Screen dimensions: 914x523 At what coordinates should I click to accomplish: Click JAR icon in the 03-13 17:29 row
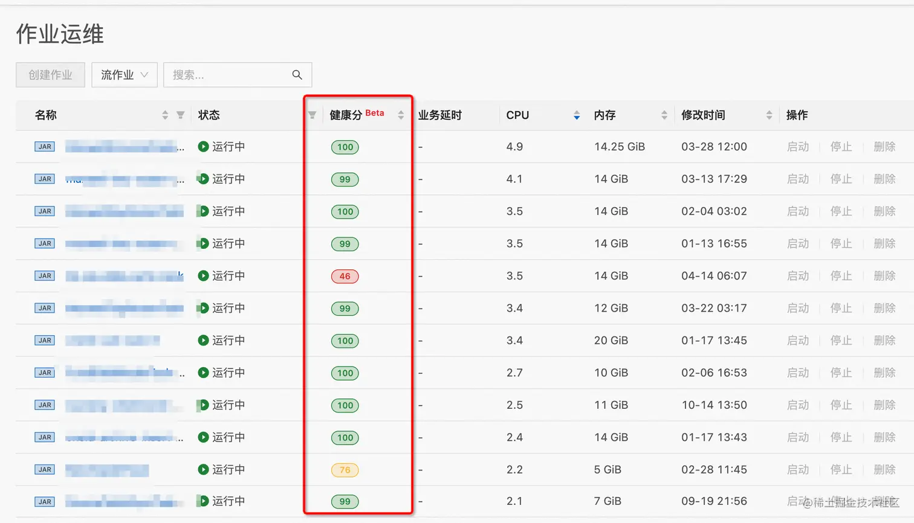(x=45, y=179)
